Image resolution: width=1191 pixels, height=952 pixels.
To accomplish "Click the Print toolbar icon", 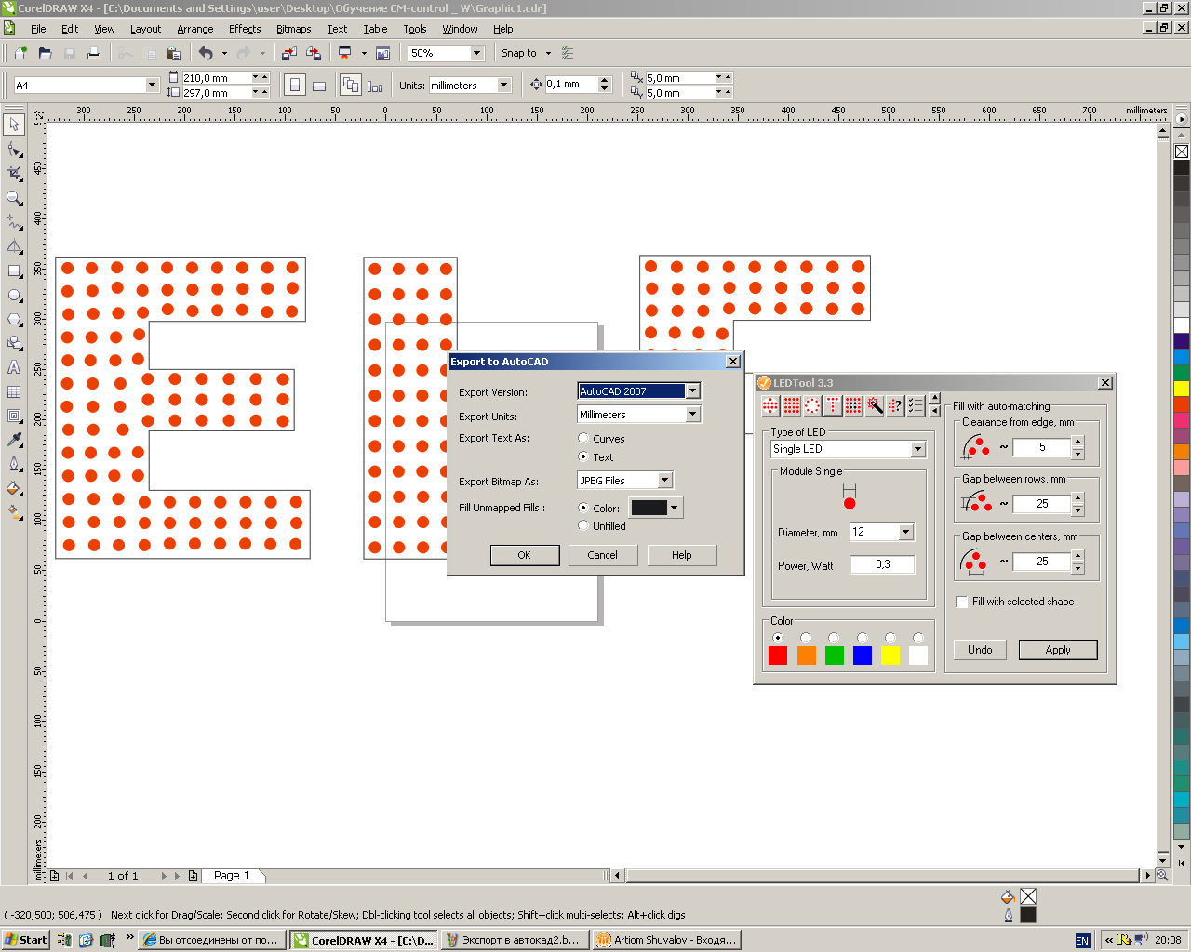I will pos(94,53).
